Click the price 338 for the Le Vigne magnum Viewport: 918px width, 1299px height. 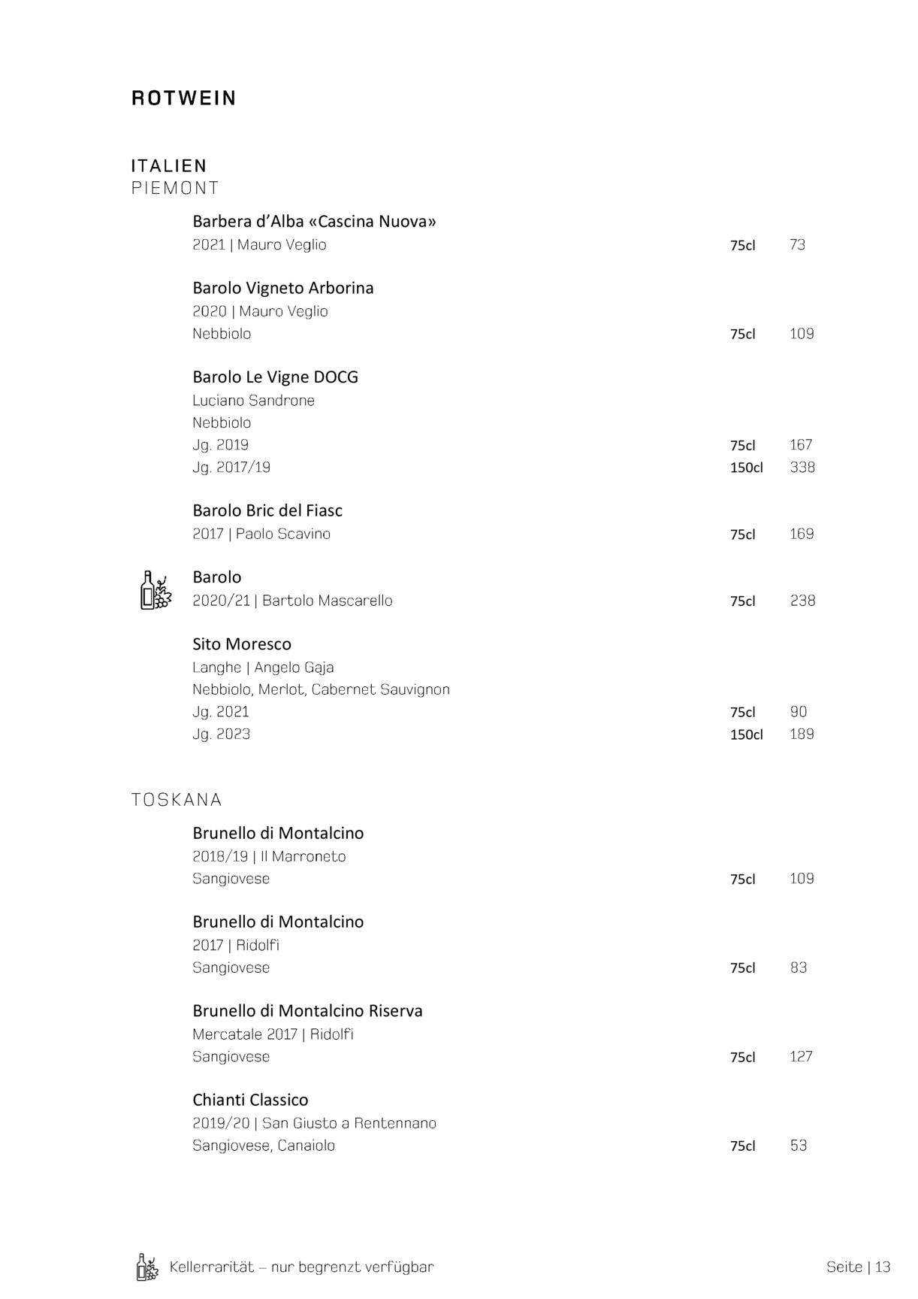[802, 468]
